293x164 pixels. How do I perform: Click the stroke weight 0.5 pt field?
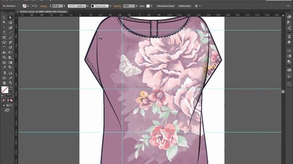57,6
